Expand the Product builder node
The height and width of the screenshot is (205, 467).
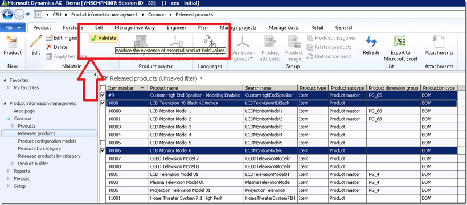tap(13, 164)
